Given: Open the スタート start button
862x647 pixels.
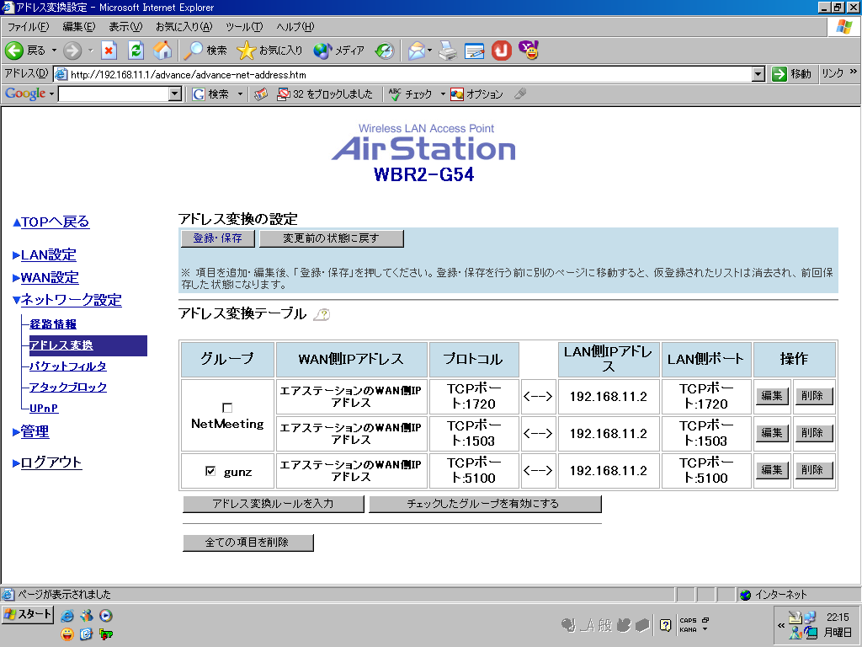Looking at the screenshot, I should coord(28,614).
